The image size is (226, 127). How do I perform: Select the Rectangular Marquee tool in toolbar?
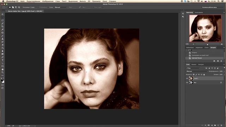2,17
